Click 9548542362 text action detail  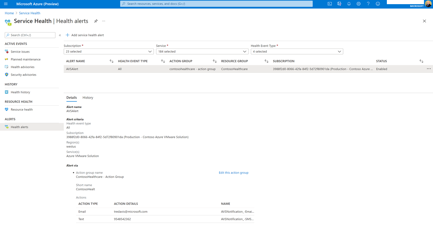pos(122,219)
